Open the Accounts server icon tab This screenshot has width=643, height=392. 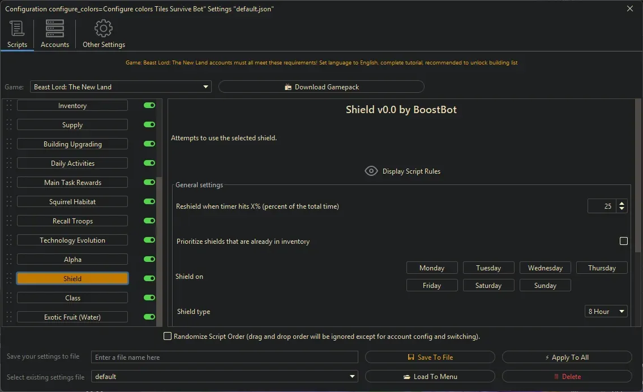[55, 29]
